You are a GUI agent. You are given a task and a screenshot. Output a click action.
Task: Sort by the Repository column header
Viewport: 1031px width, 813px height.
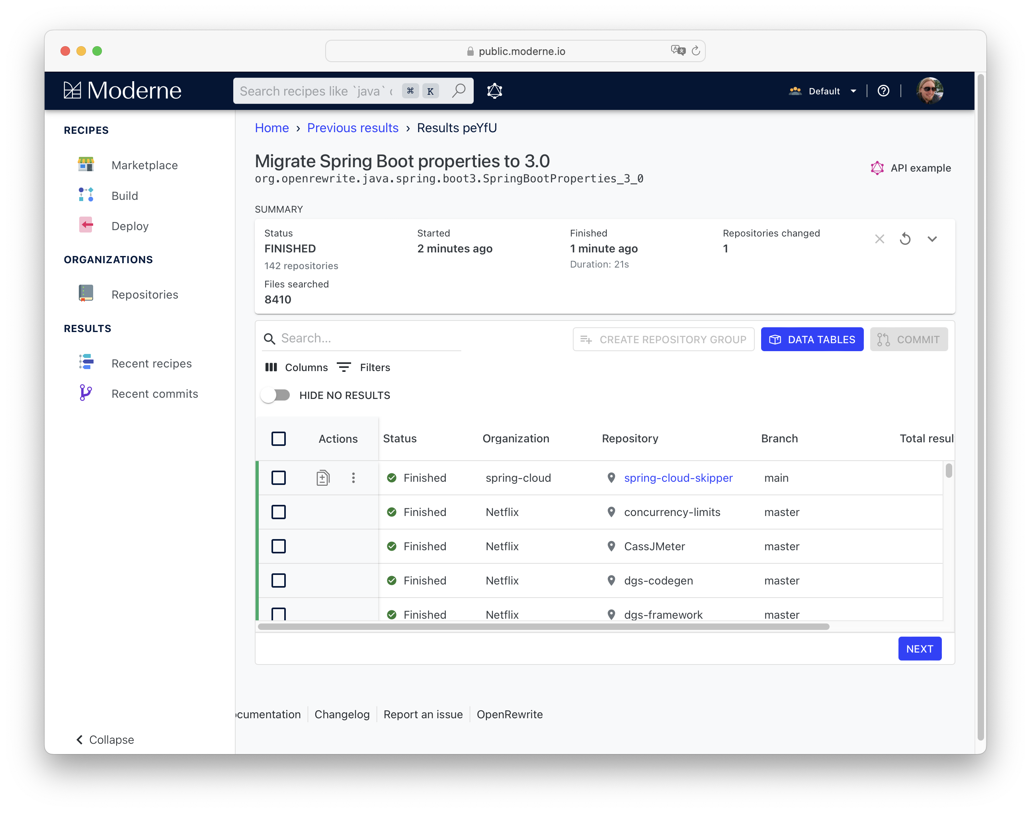(x=630, y=438)
